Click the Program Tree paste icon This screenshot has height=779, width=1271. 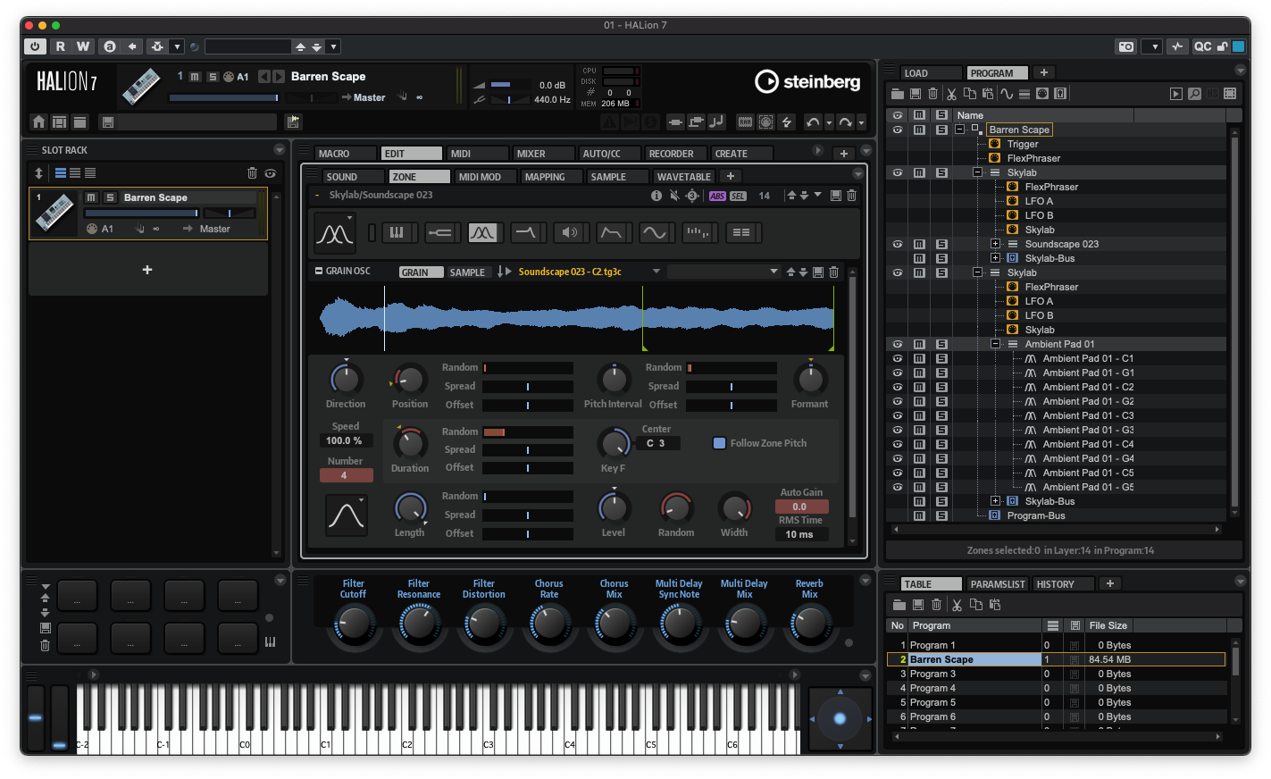[x=987, y=94]
